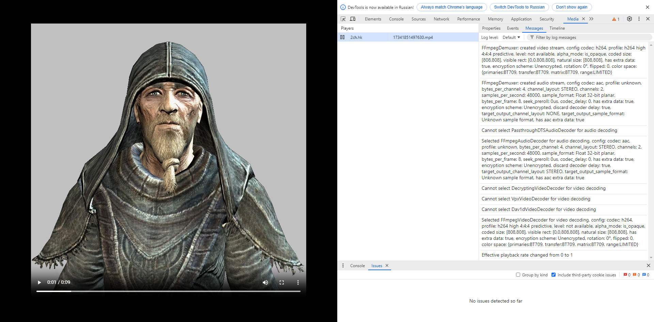Click the inspect element picker icon
Image resolution: width=654 pixels, height=322 pixels.
[x=343, y=19]
